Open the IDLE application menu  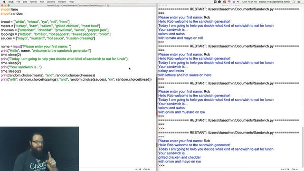(x=11, y=2)
